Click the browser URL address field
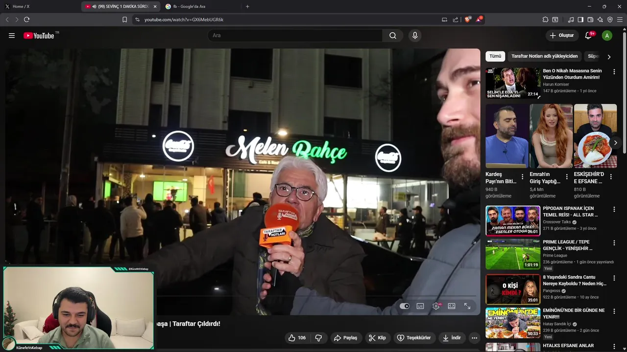Viewport: 627px width, 352px height. pos(289,20)
